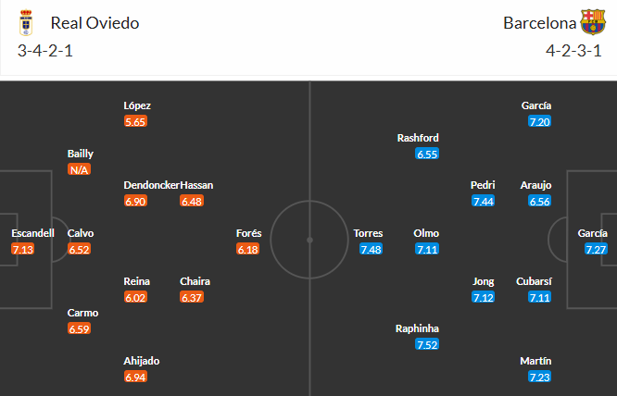Viewport: 617px width, 396px height.
Task: Open player Olmo's name
Action: pos(426,233)
